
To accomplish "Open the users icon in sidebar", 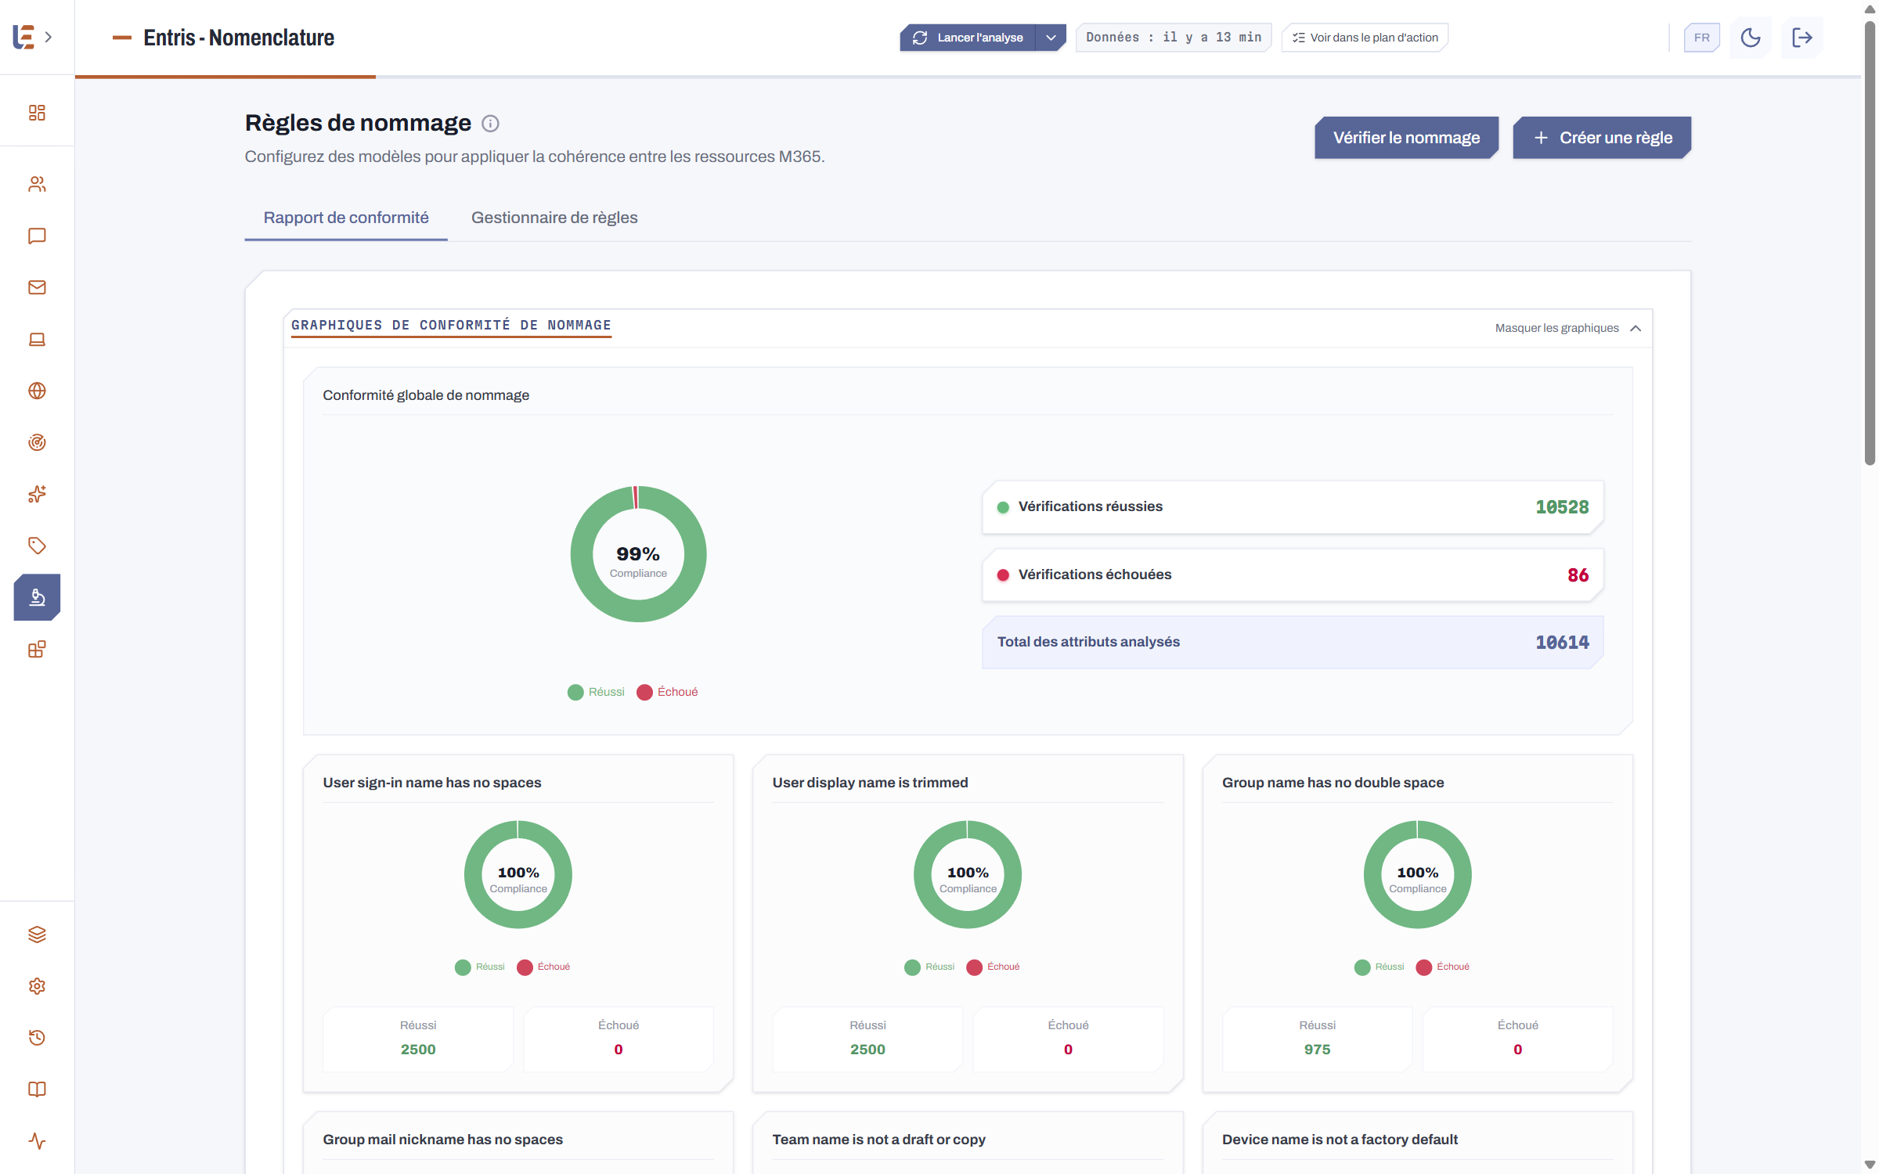I will pyautogui.click(x=37, y=184).
